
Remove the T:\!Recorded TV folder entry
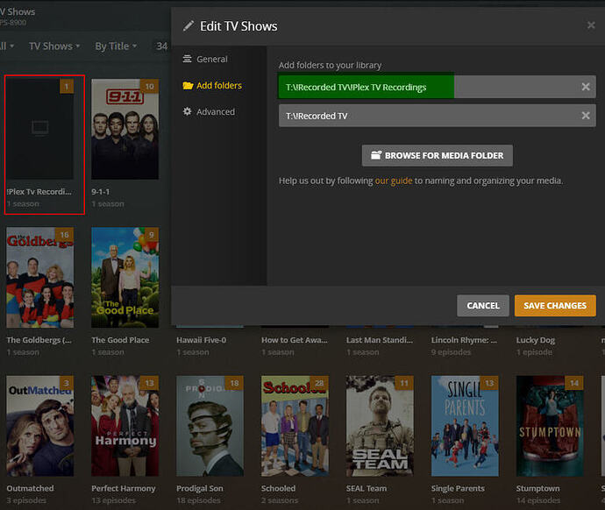click(586, 116)
